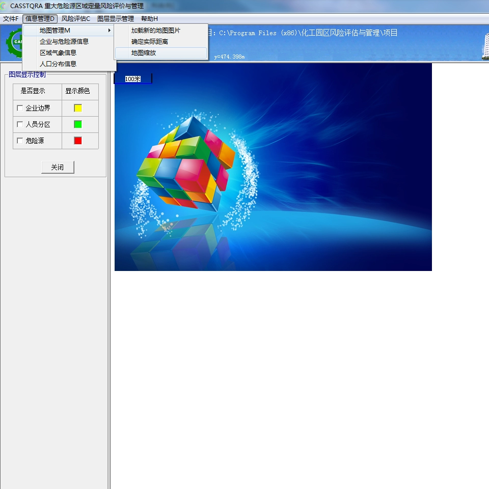Open the 帮助H menu

(x=149, y=19)
